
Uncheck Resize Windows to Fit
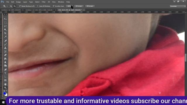20,6
